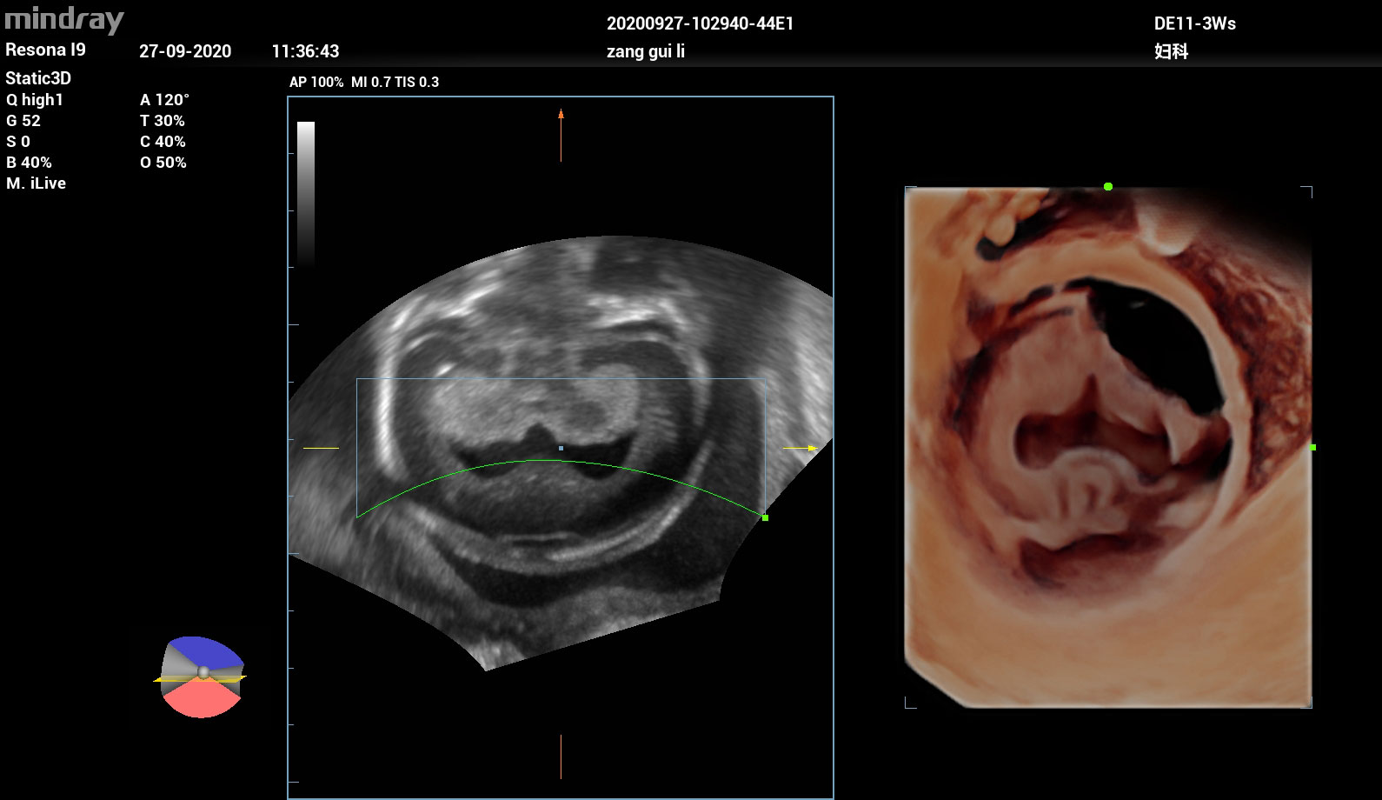Click the M. iLive render mode parameter

coord(36,183)
